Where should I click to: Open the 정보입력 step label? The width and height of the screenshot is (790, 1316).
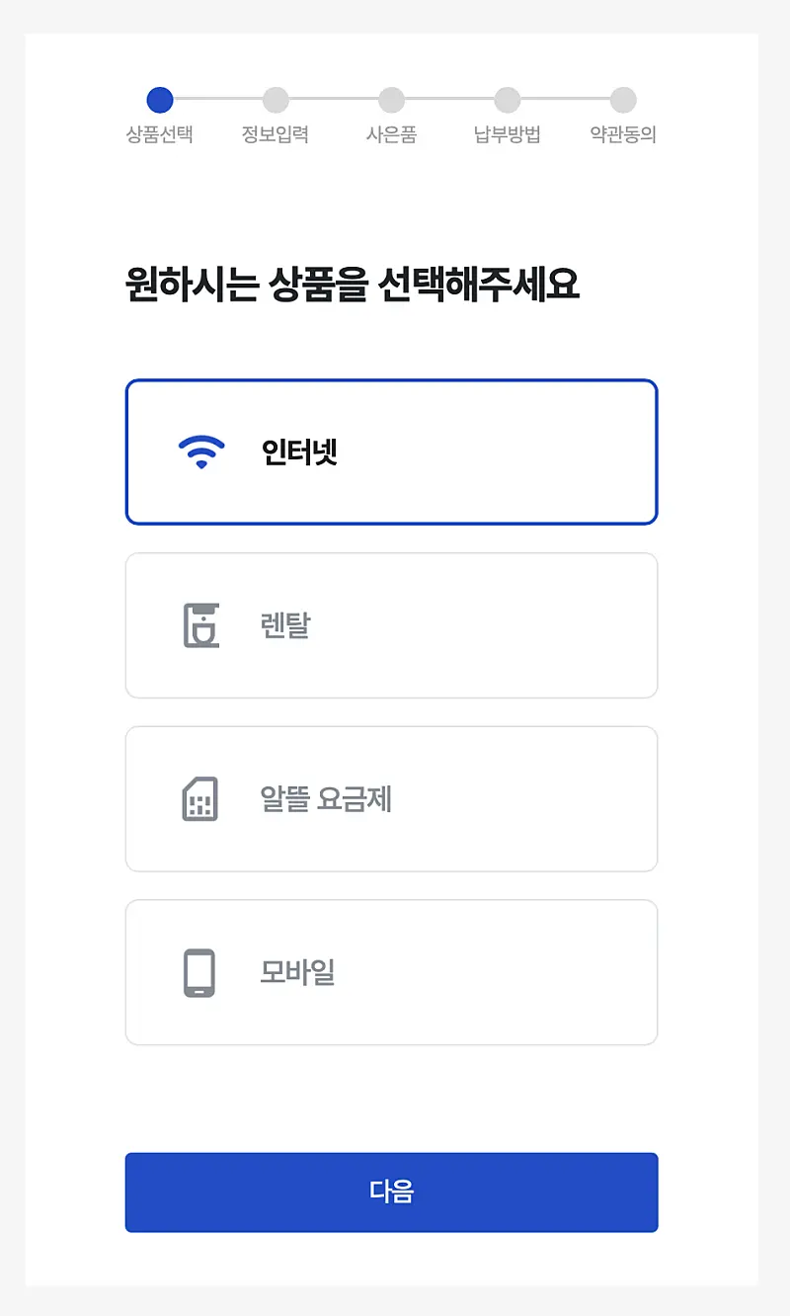(x=276, y=134)
